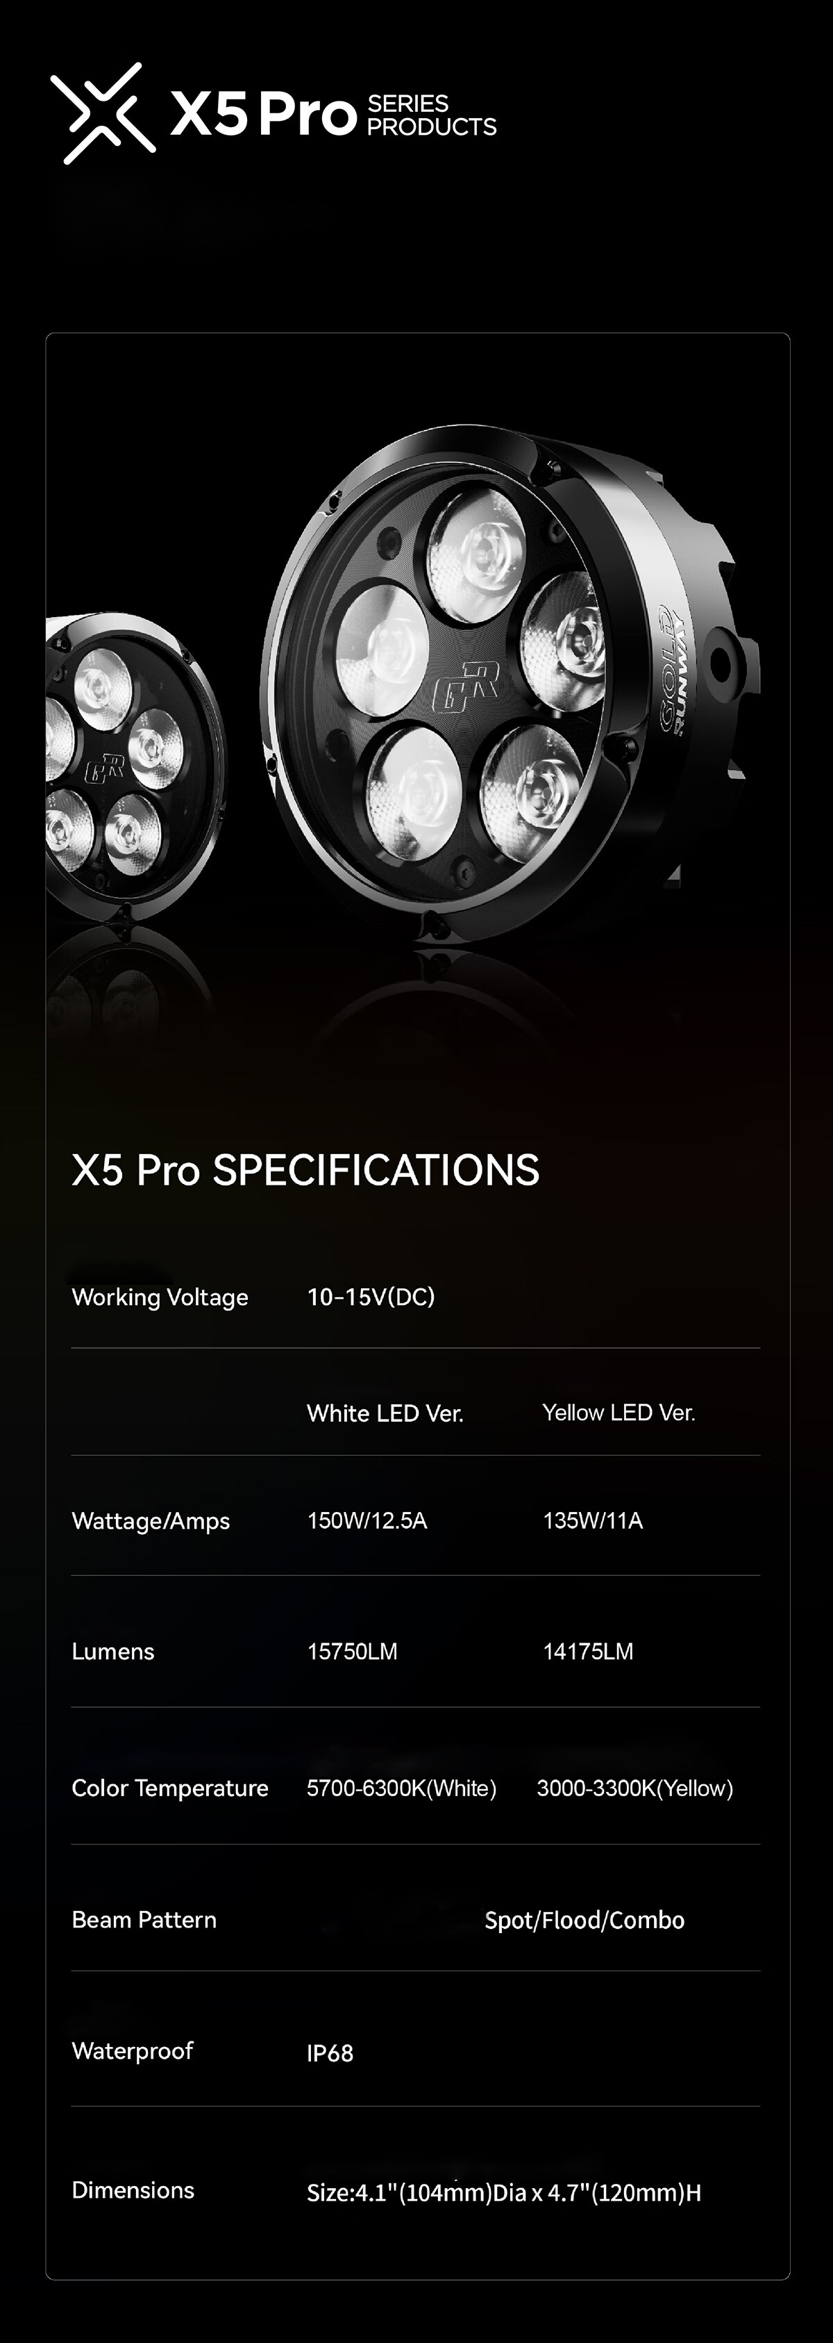Select the Yellow LED Ver. column header
833x2343 pixels.
coord(619,1413)
